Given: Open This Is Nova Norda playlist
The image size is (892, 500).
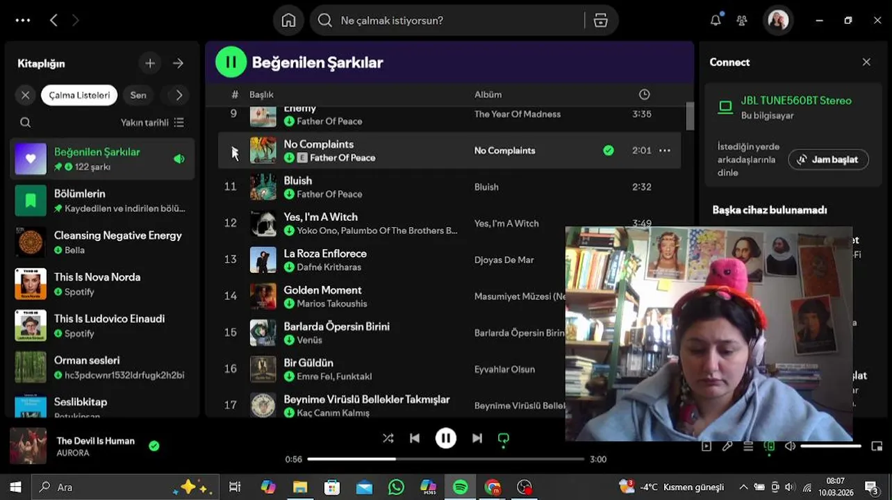Looking at the screenshot, I should click(x=103, y=283).
